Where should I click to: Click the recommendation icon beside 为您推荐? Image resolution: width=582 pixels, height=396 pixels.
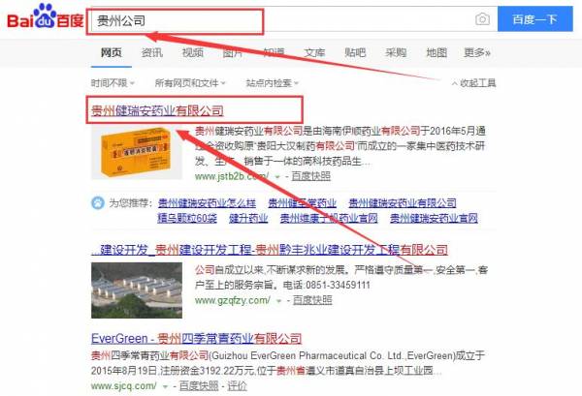pos(98,203)
